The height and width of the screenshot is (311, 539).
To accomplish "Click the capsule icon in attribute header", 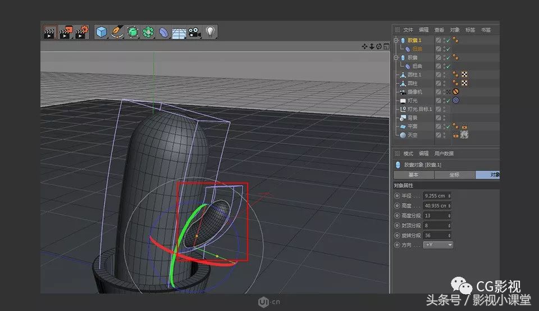I will pos(398,165).
